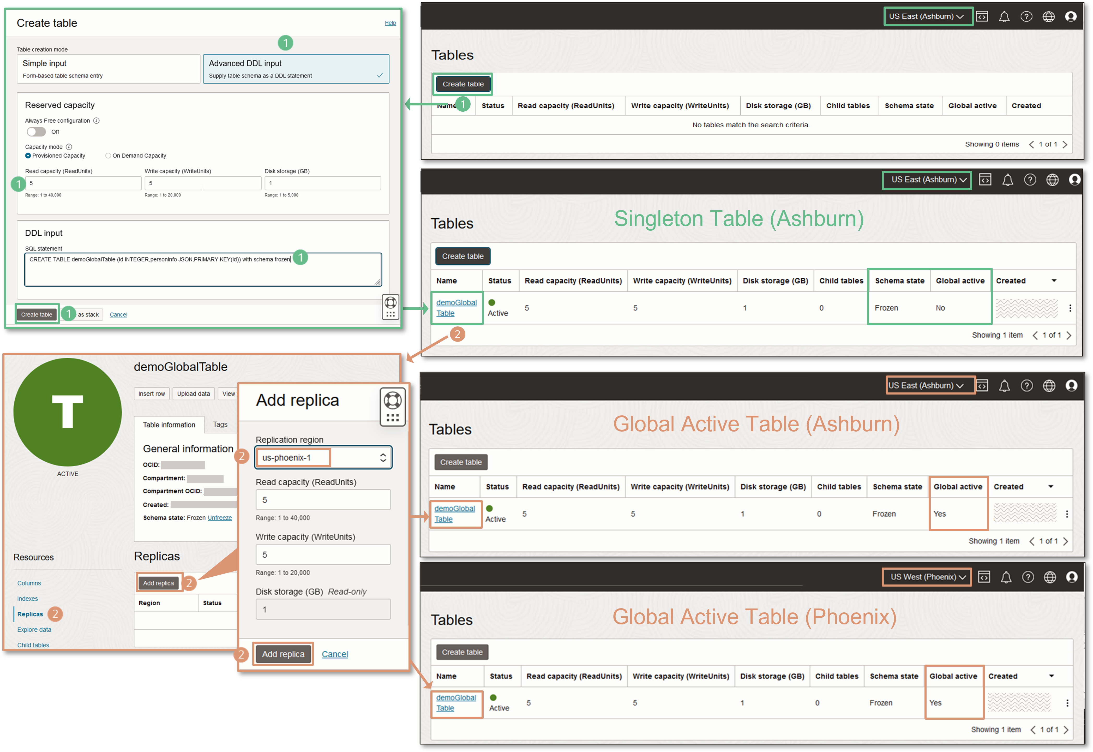Switch to the Tags tab

tap(220, 425)
